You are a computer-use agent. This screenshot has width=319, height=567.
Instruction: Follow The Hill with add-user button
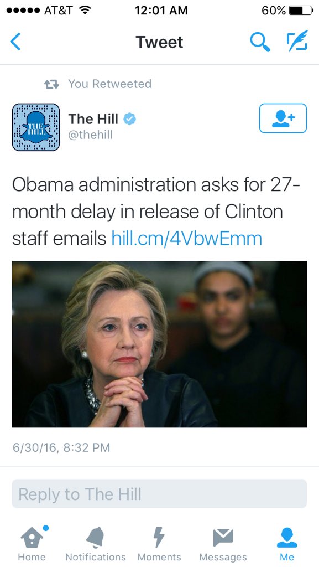coord(283,118)
